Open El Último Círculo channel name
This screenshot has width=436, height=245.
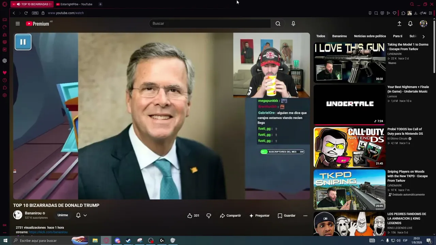[398, 138]
